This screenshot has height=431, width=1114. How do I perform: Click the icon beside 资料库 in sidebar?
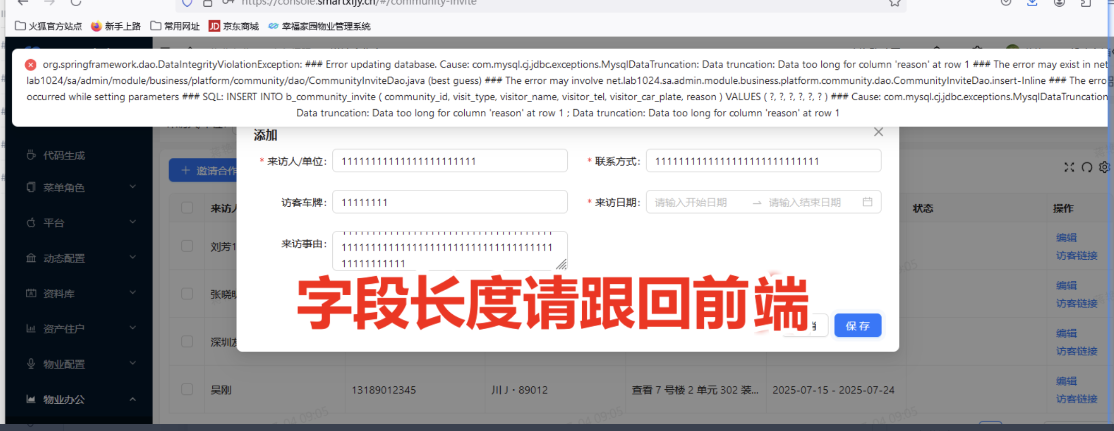point(31,293)
